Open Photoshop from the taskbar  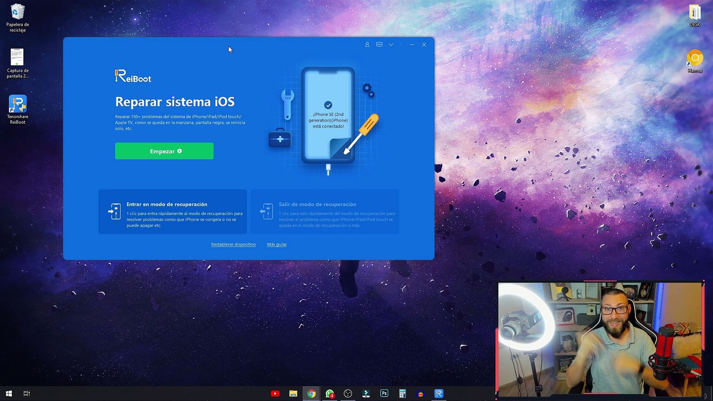pos(384,394)
